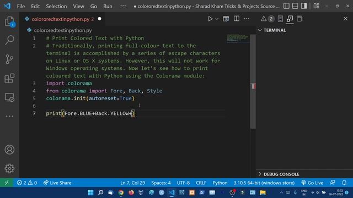
Task: Select the 3.10.5 64-bit Python interpreter
Action: pos(264,183)
